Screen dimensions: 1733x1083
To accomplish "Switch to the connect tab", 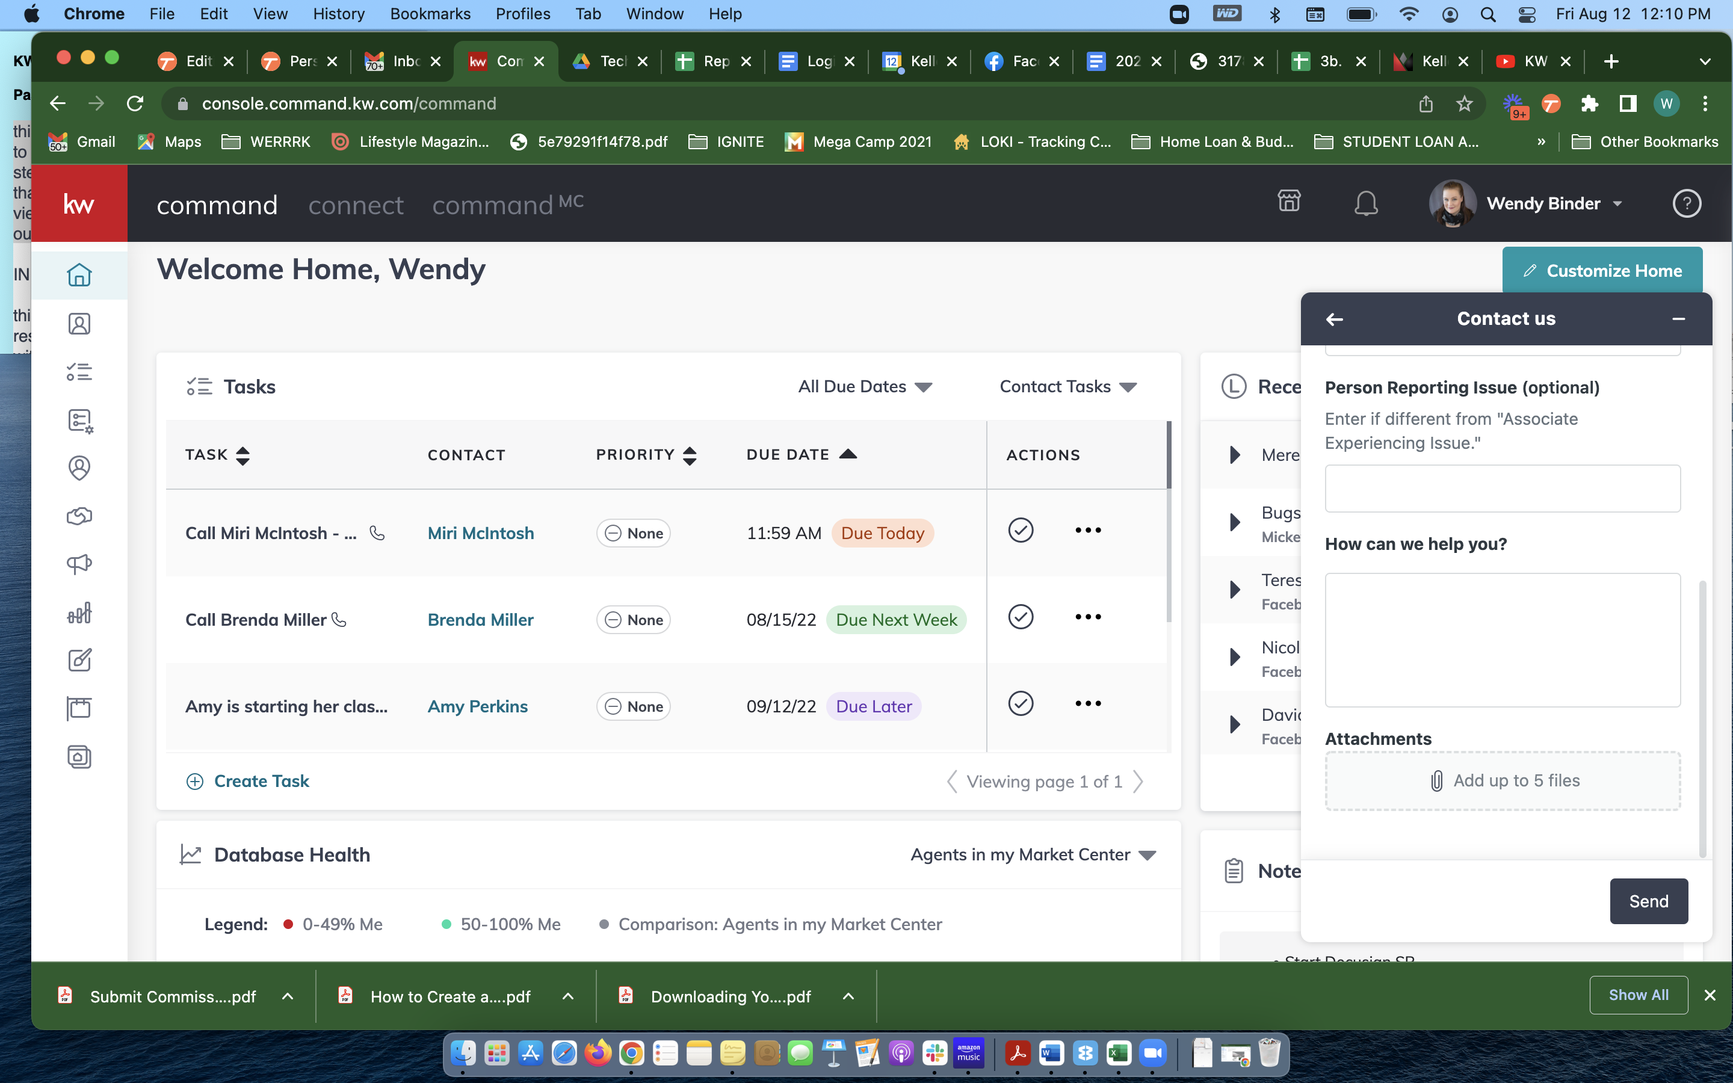I will (x=356, y=206).
